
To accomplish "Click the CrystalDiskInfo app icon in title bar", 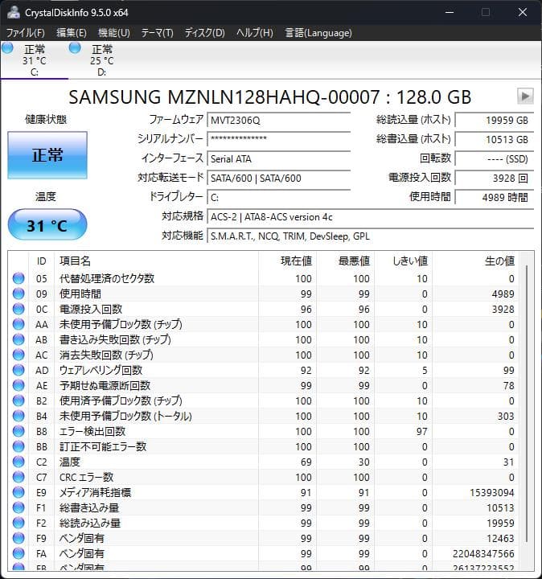I will 14,12.
